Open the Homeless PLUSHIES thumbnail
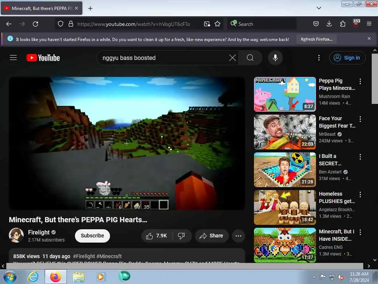 pos(285,207)
